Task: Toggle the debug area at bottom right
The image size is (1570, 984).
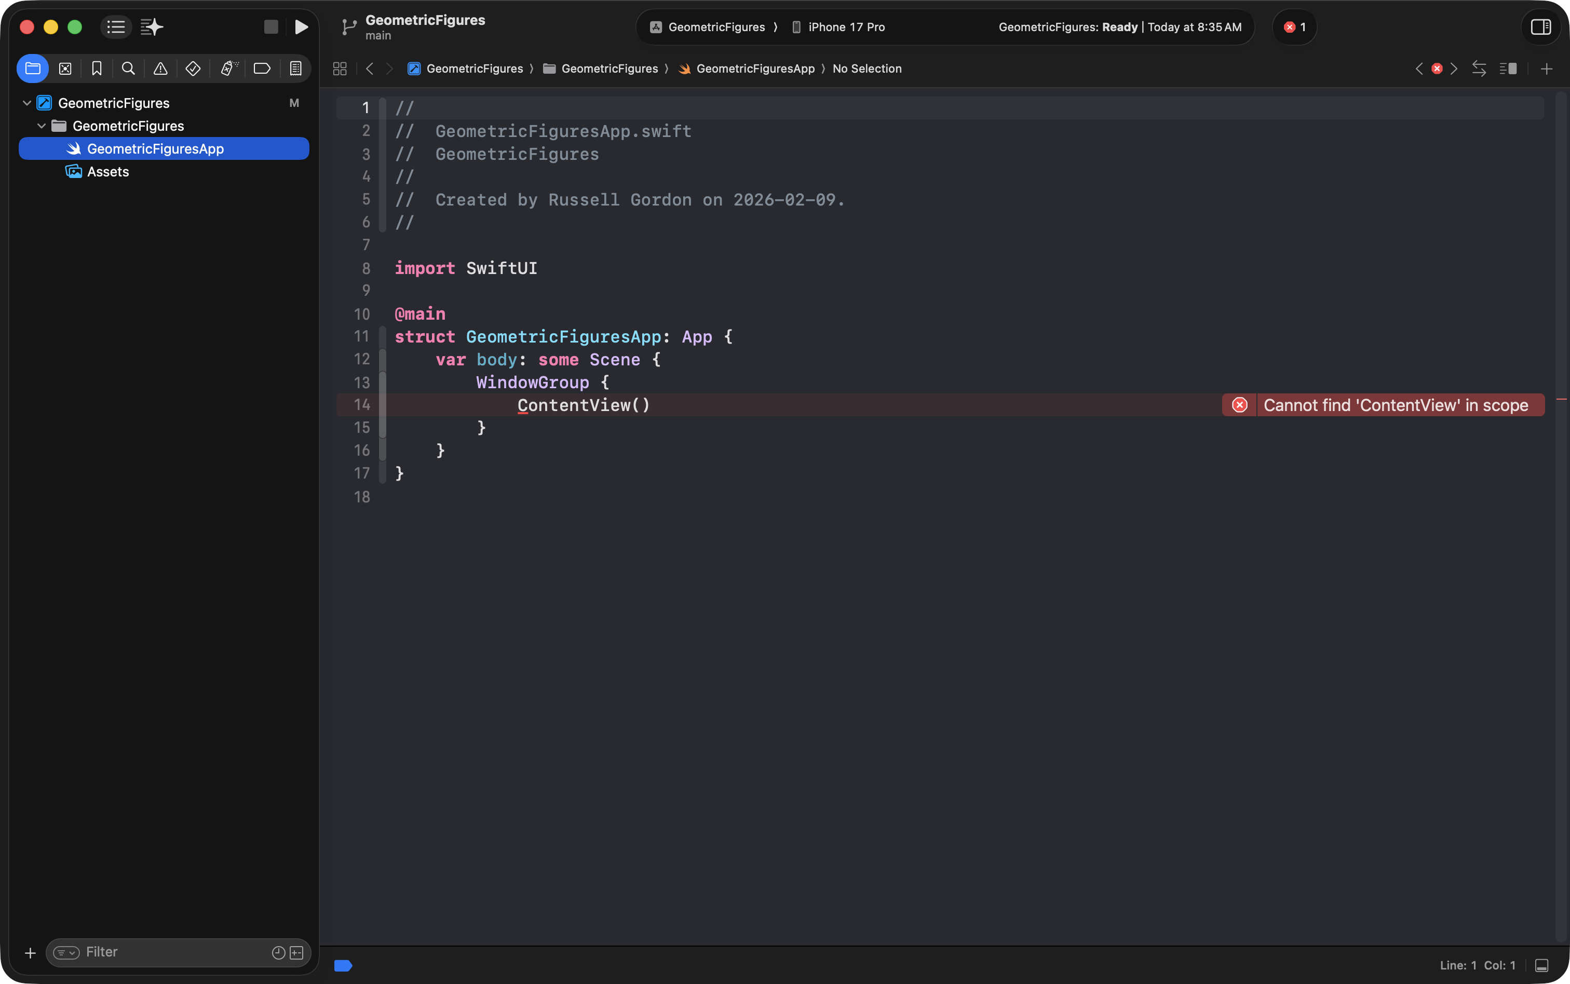Action: (x=1541, y=965)
